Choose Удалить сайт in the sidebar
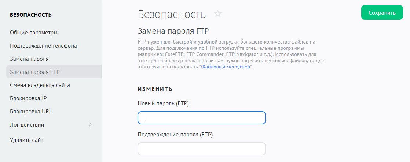This screenshot has width=410, height=162. 27,140
